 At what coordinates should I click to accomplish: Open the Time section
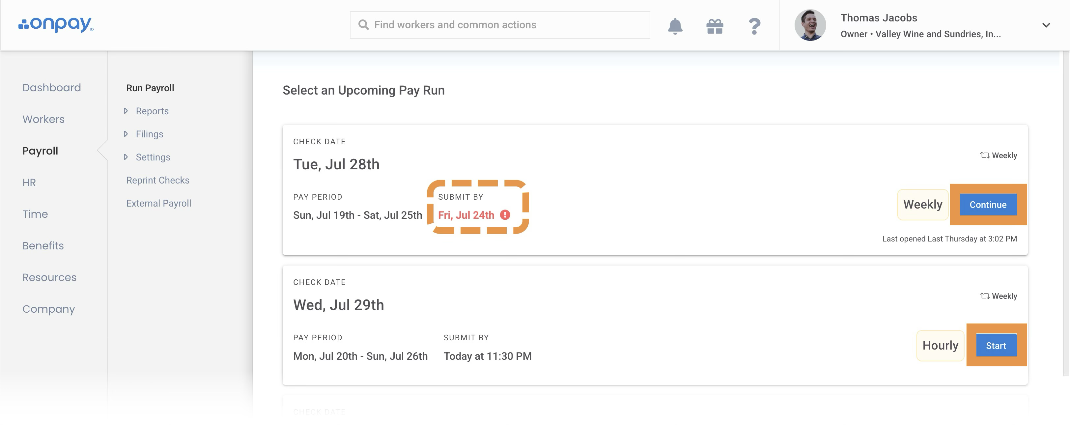point(35,214)
